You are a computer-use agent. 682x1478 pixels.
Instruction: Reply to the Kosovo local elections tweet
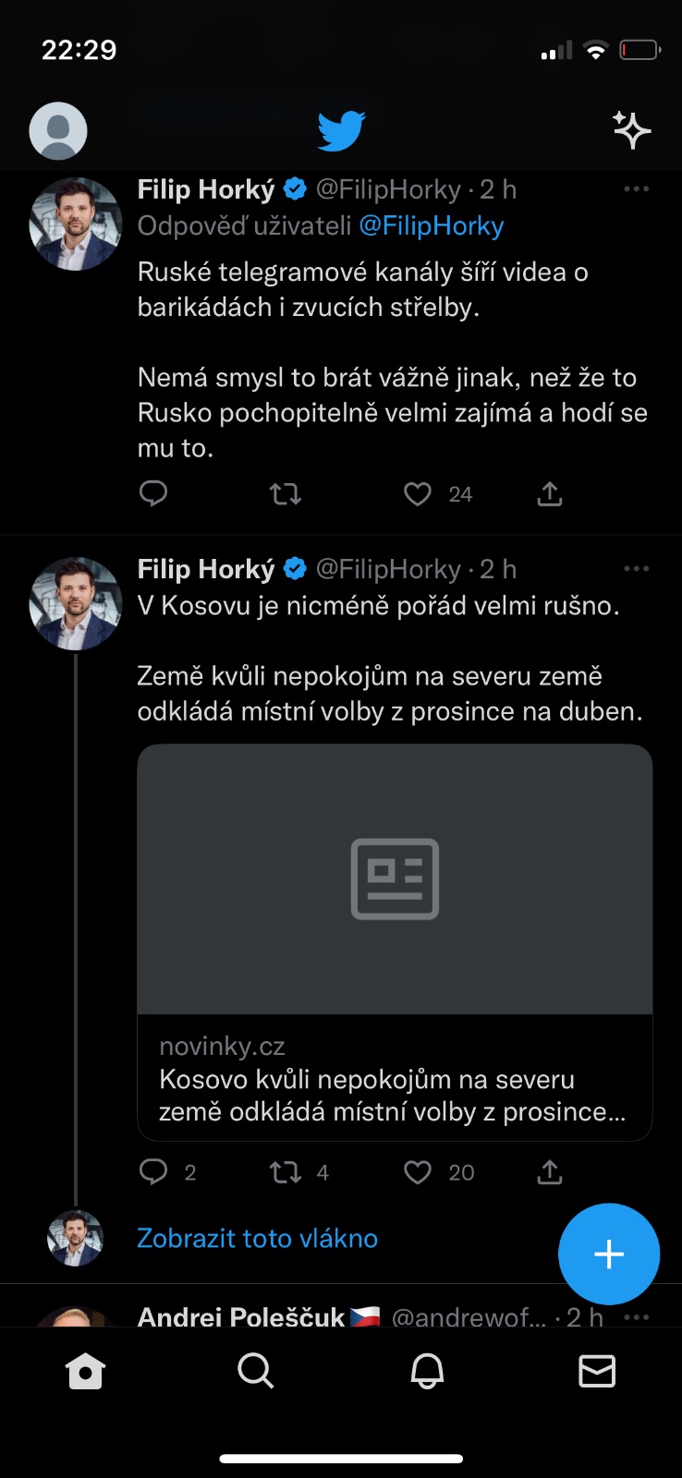153,1172
